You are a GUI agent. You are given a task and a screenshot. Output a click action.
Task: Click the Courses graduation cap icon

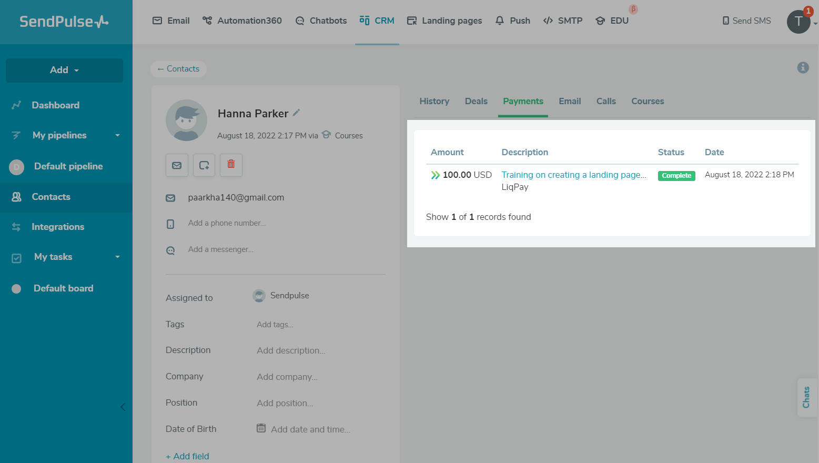tap(326, 134)
